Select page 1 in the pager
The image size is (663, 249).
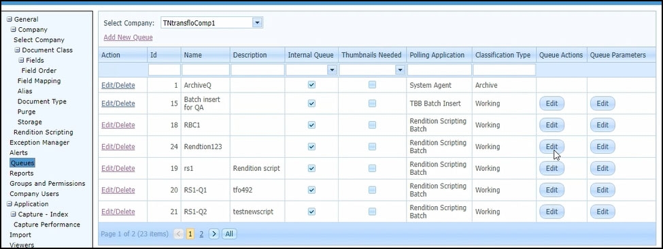click(190, 234)
